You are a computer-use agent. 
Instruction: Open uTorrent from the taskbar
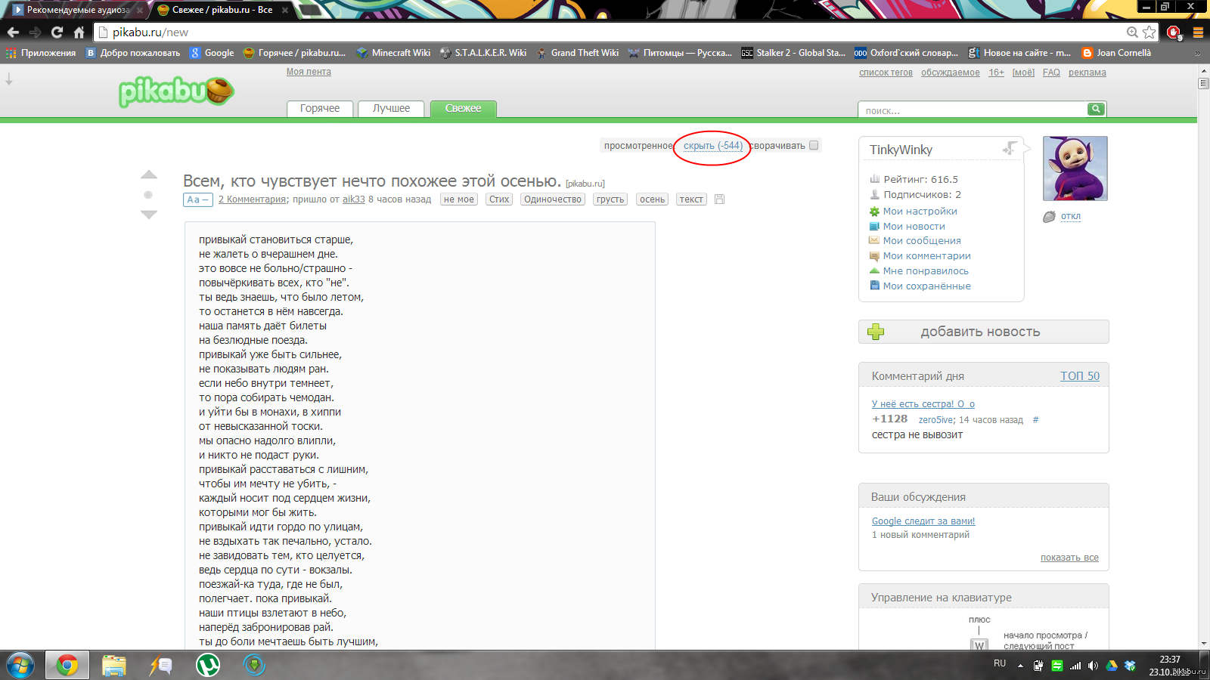pyautogui.click(x=208, y=665)
